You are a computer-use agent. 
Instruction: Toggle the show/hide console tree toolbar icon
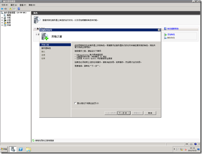click(x=14, y=9)
